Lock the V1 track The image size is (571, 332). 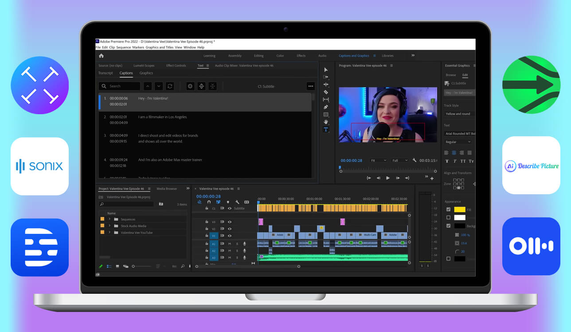click(207, 236)
